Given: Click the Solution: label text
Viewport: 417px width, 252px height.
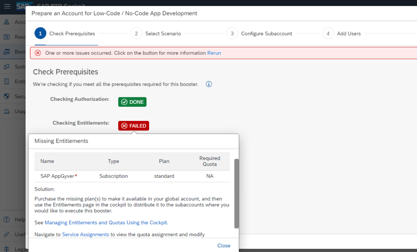Looking at the screenshot, I should (45, 189).
